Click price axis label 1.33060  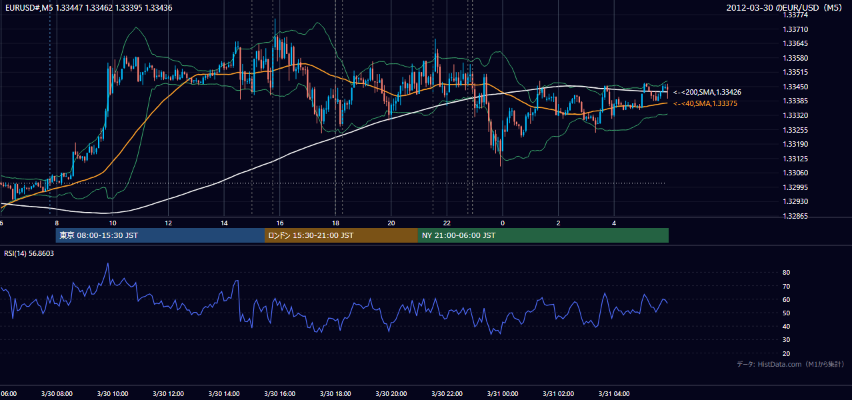tap(795, 173)
